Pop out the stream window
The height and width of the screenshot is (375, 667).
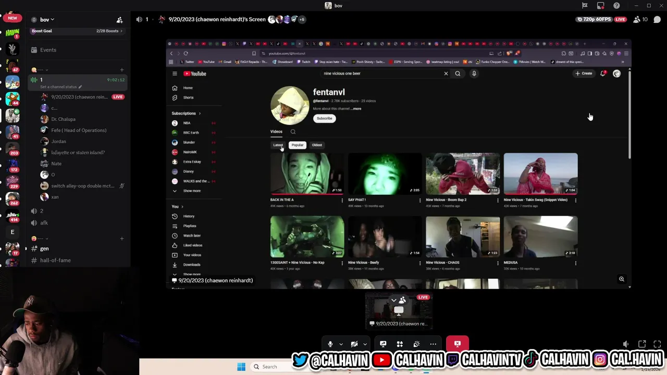click(x=642, y=344)
